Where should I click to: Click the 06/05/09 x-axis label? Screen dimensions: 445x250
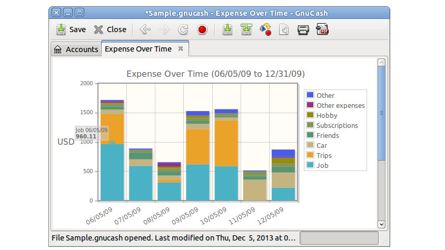pyautogui.click(x=99, y=216)
